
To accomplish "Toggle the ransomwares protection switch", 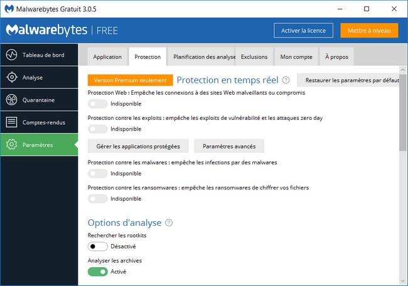I will click(x=97, y=199).
